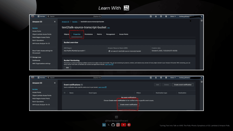
Task: Click the info circle icon at lower console right edge
Action: pos(202,82)
